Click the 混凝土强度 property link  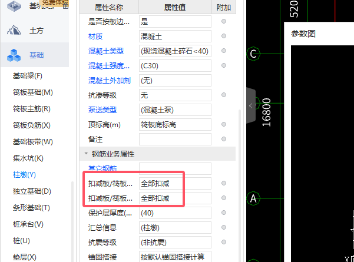[109, 66]
